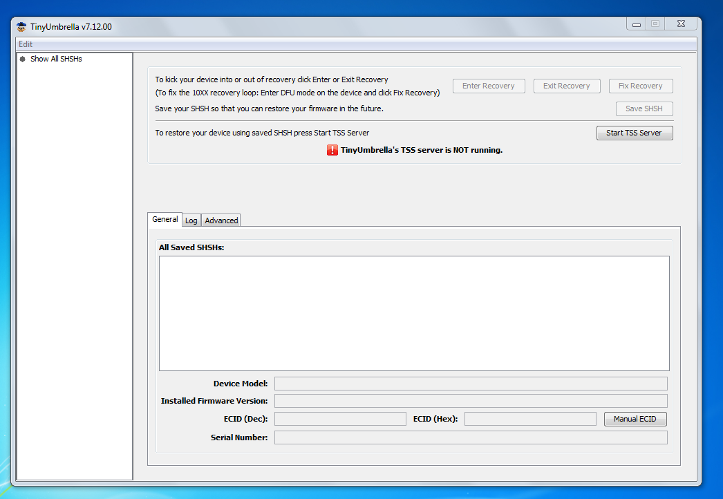Click the ECID (Hex) field
This screenshot has width=723, height=499.
click(530, 419)
